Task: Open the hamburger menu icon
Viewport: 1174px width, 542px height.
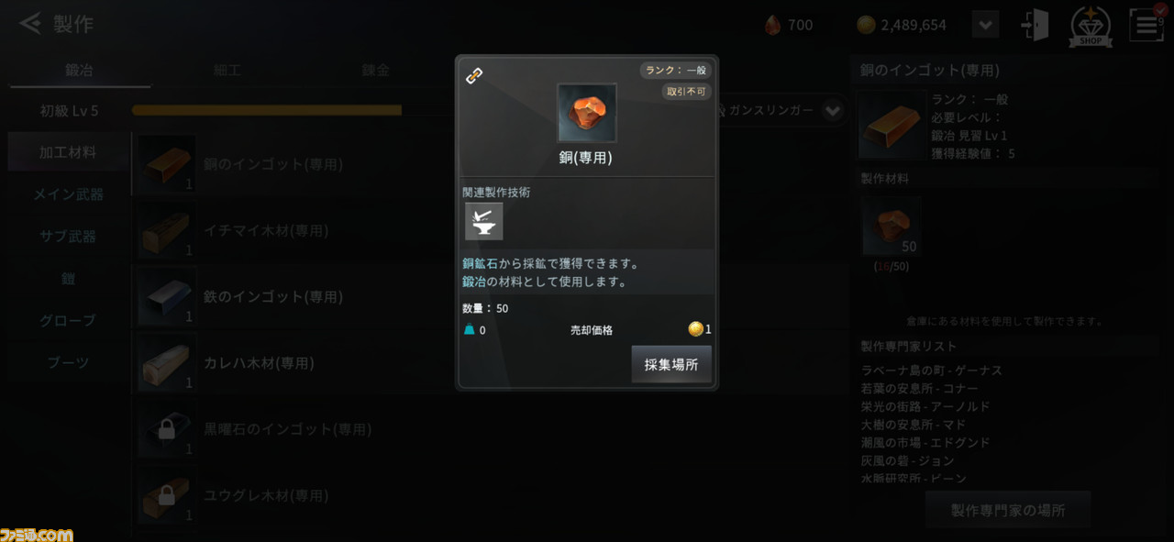Action: point(1146,25)
